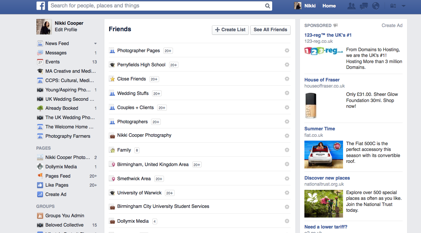The height and width of the screenshot is (233, 421).
Task: Open gear menu for Nikki Cooper Photography list
Action: (x=287, y=136)
